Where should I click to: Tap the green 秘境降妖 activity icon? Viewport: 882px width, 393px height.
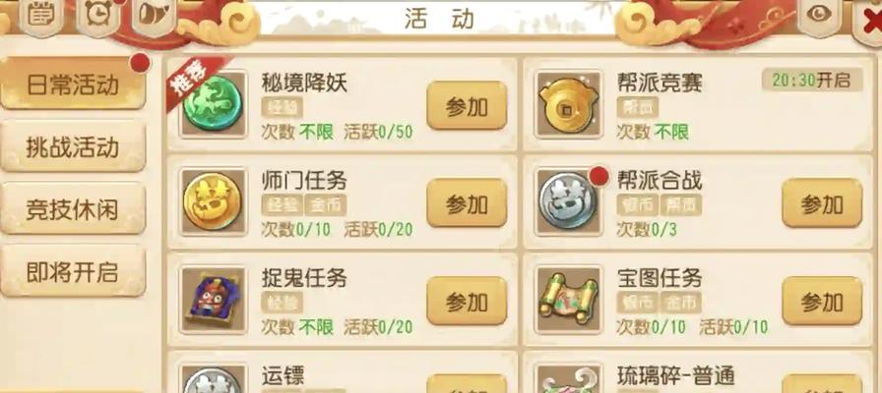214,104
